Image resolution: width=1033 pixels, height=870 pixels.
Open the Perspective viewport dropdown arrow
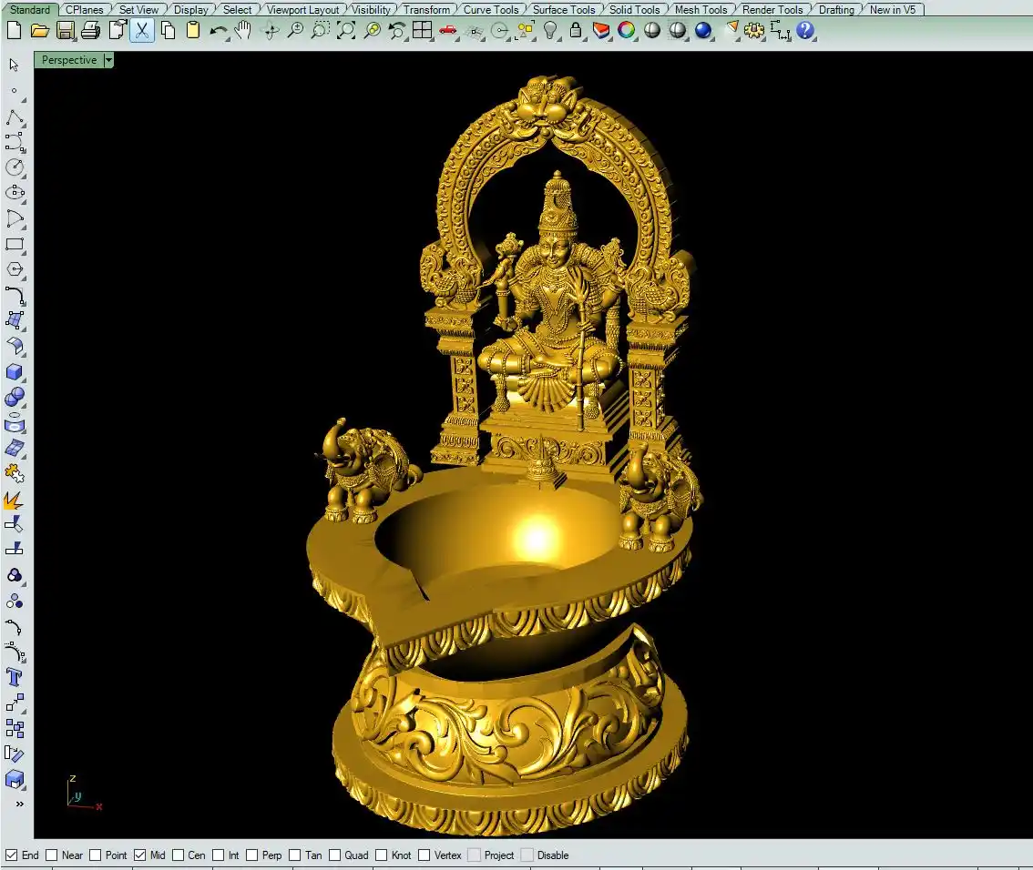click(x=108, y=60)
